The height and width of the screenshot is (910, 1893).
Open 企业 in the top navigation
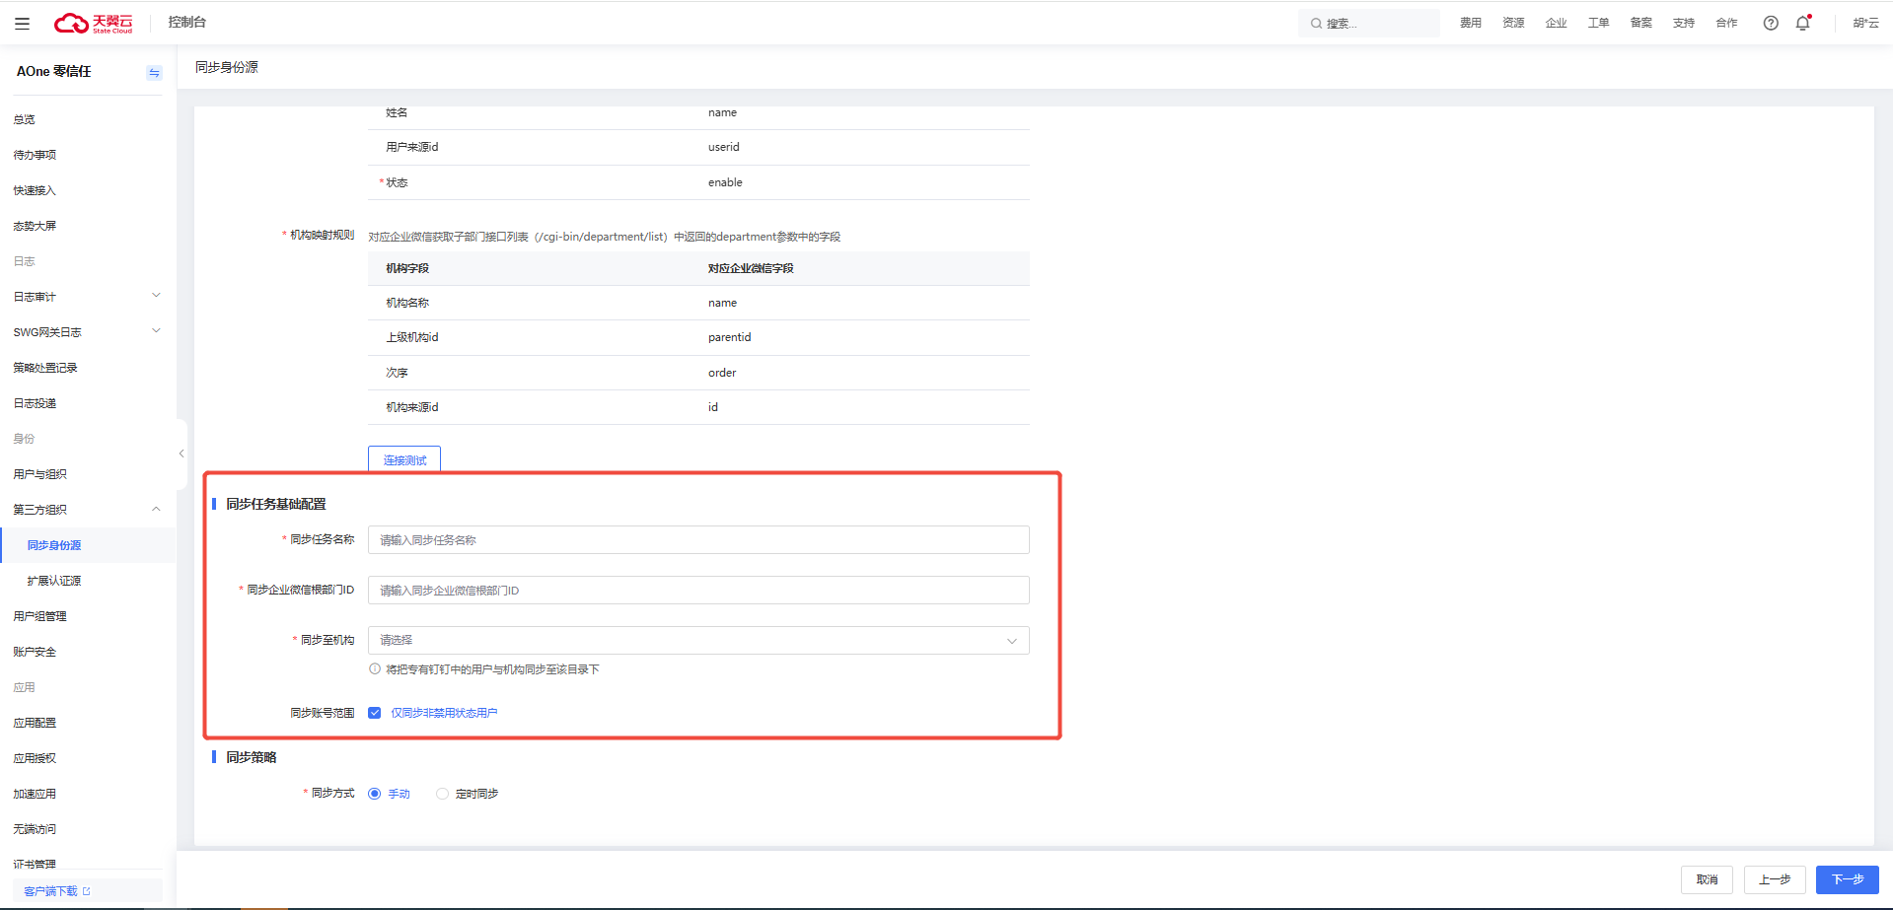click(1556, 23)
